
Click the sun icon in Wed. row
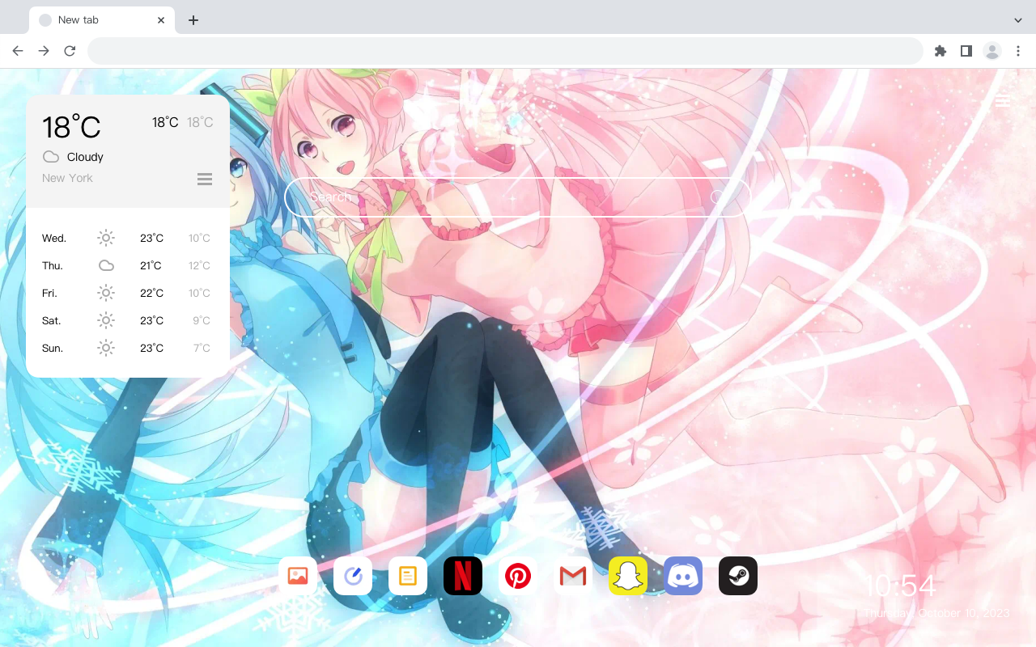106,238
